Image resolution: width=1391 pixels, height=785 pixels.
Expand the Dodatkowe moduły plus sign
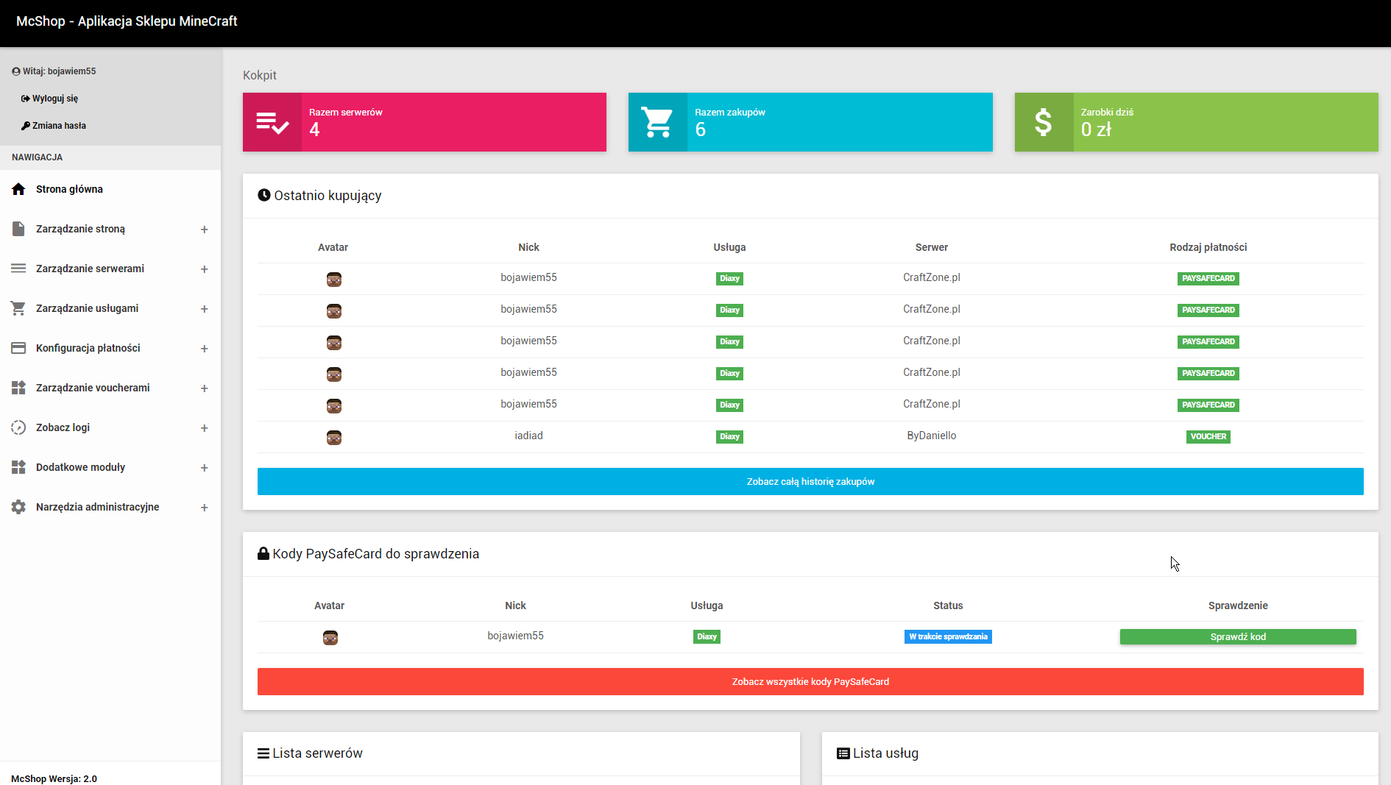click(204, 468)
